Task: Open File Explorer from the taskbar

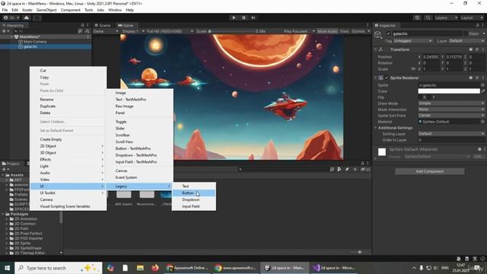Action: (140, 268)
